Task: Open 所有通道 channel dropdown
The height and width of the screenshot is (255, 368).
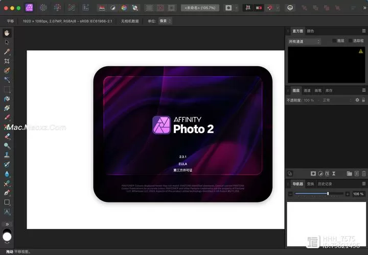Action: point(304,41)
